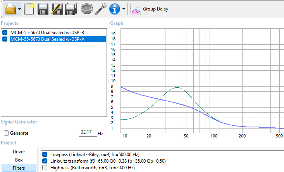284x172 pixels.
Task: Click the open project folder icon
Action: click(10, 8)
